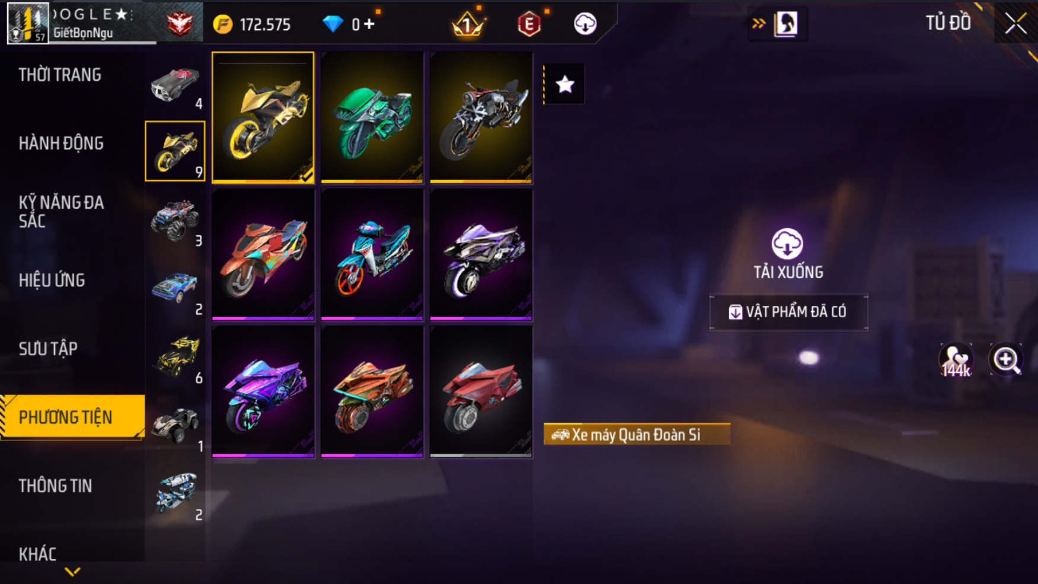
Task: Click the magnifier zoom-in icon
Action: pyautogui.click(x=1006, y=359)
